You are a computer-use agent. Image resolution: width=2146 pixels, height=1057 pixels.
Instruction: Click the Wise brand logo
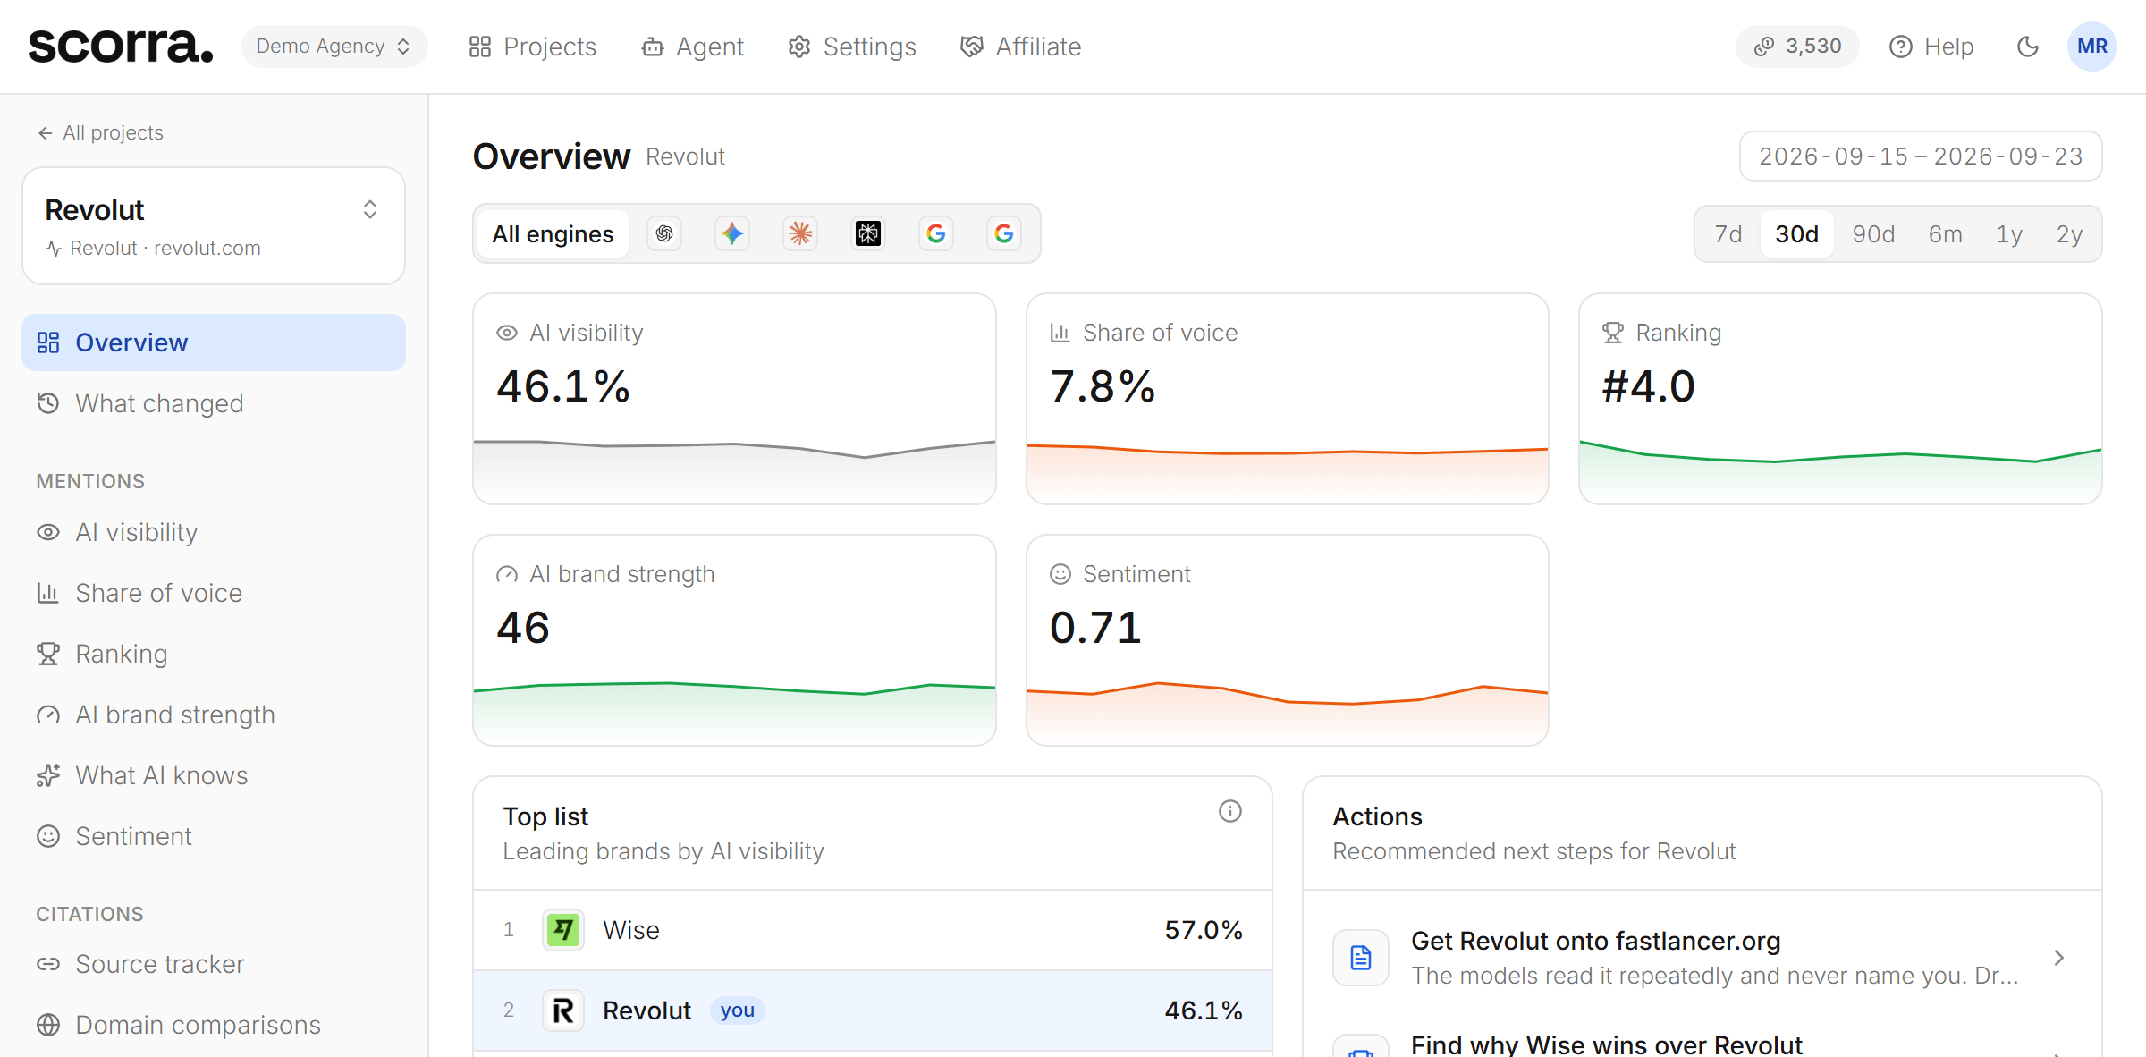(563, 930)
